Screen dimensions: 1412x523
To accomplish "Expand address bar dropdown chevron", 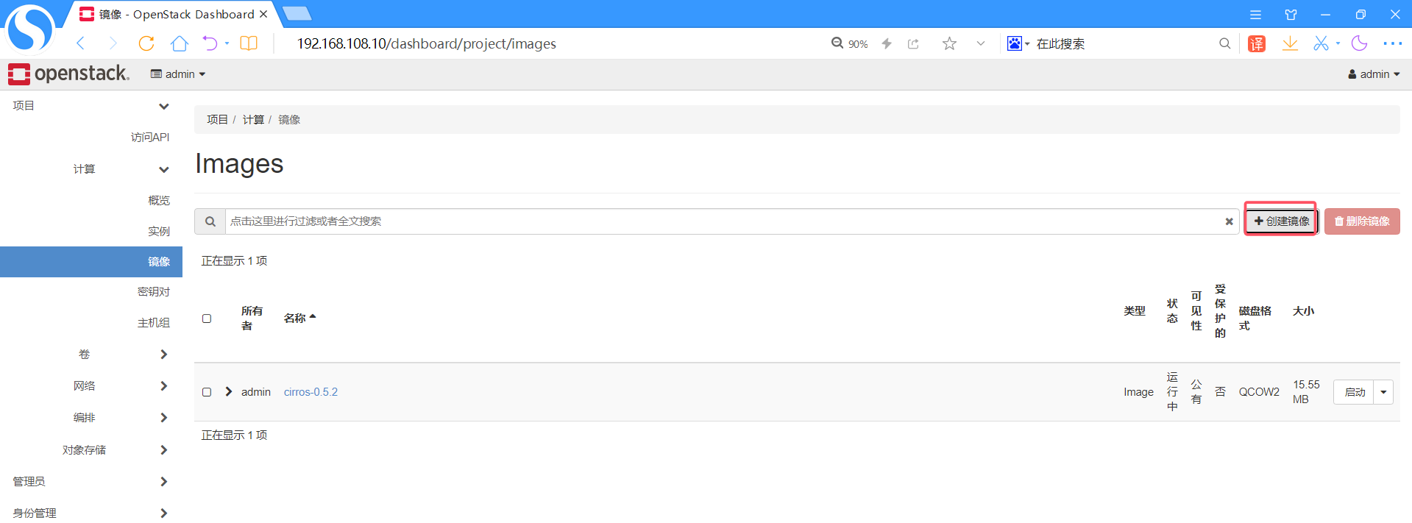I will [981, 43].
